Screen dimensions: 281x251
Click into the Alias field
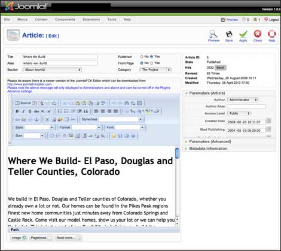coord(60,63)
